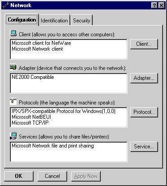
Task: Click the Services sharing computer icon
Action: click(x=13, y=136)
